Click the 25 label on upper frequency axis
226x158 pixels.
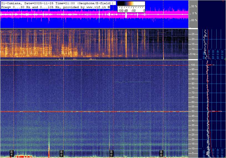(x=194, y=34)
